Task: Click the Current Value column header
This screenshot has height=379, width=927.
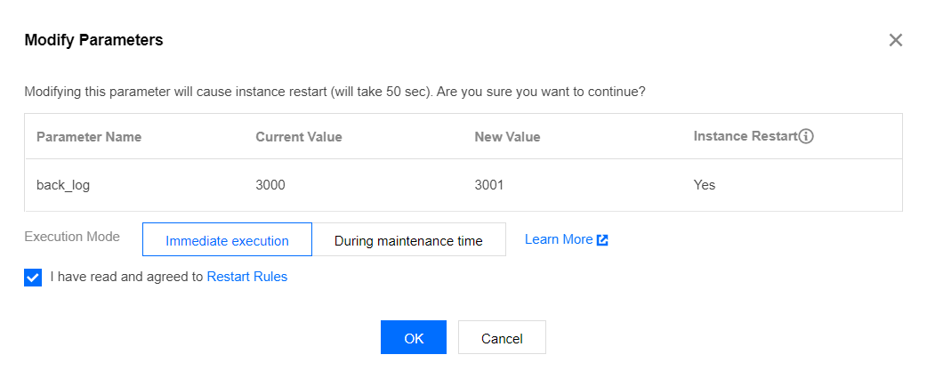Action: 299,137
